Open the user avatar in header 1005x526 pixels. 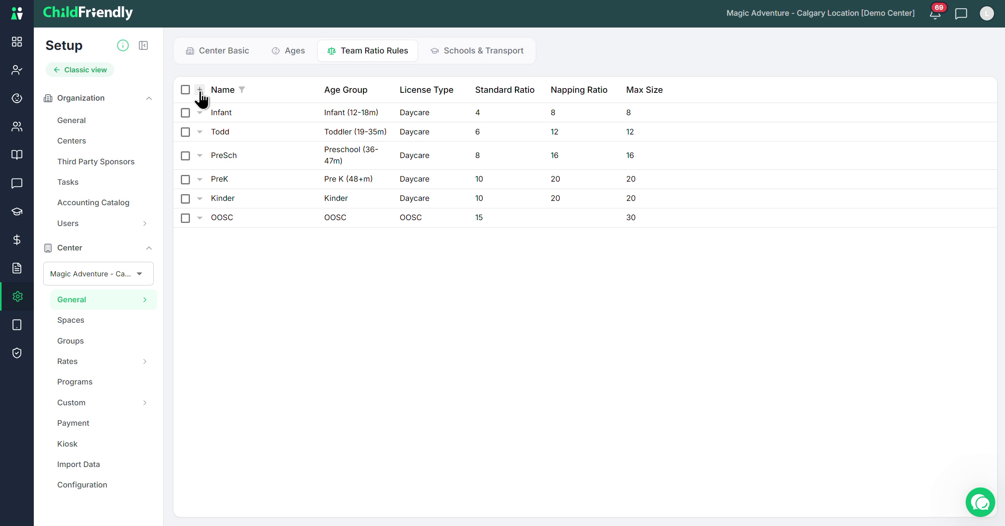987,14
